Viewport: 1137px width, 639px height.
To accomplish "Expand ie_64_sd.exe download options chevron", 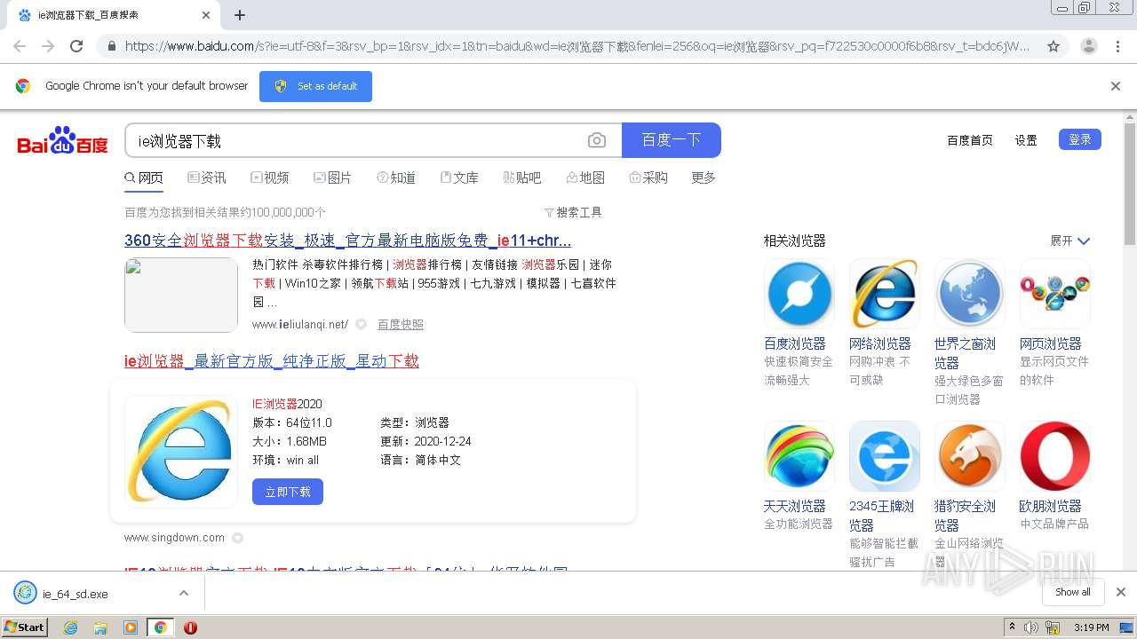I will pos(184,593).
